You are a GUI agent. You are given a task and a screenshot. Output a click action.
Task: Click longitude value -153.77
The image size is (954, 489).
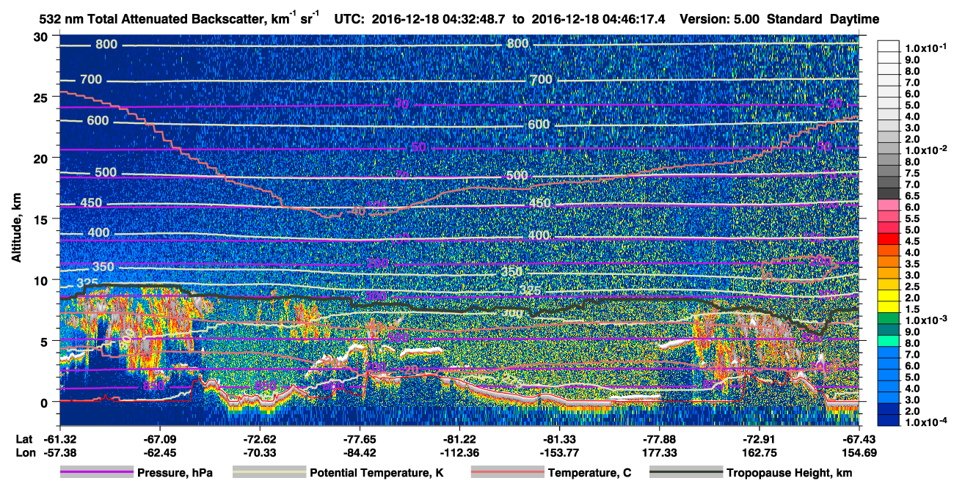pyautogui.click(x=559, y=452)
